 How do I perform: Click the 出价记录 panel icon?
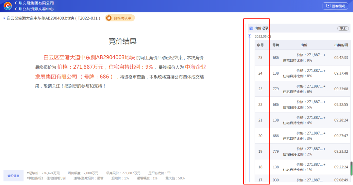(x=251, y=28)
